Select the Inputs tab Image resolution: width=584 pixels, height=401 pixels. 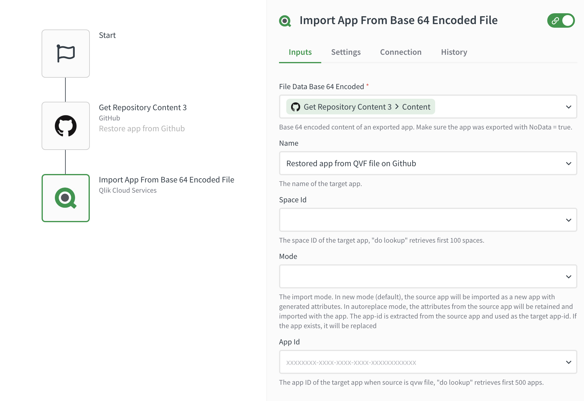(x=300, y=52)
